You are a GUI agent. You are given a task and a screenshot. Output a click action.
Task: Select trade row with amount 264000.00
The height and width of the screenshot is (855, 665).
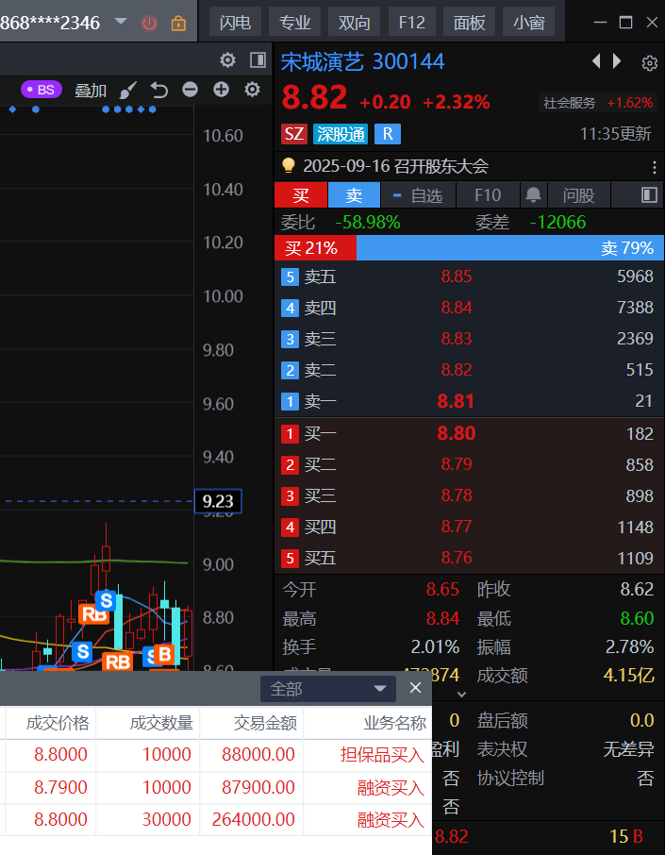click(216, 819)
